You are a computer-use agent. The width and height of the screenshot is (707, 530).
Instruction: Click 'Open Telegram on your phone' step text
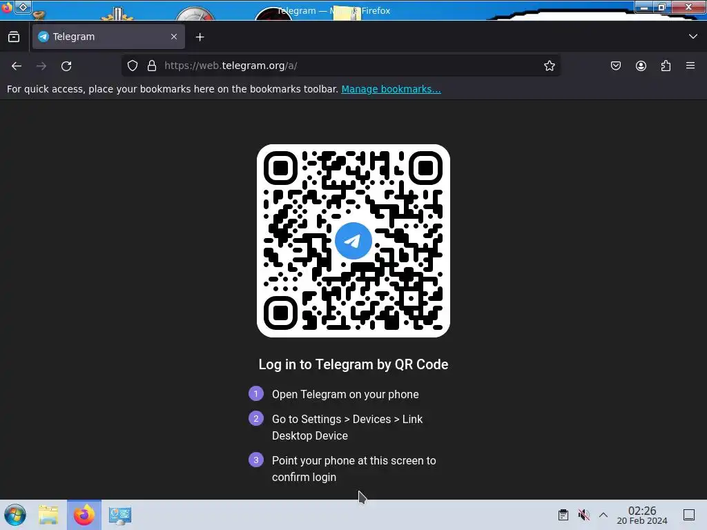point(345,394)
